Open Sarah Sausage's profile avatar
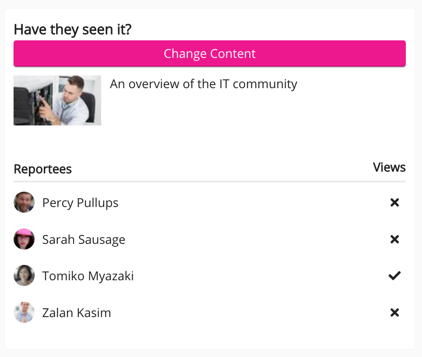Screen dimensions: 422x357 [x=24, y=239]
